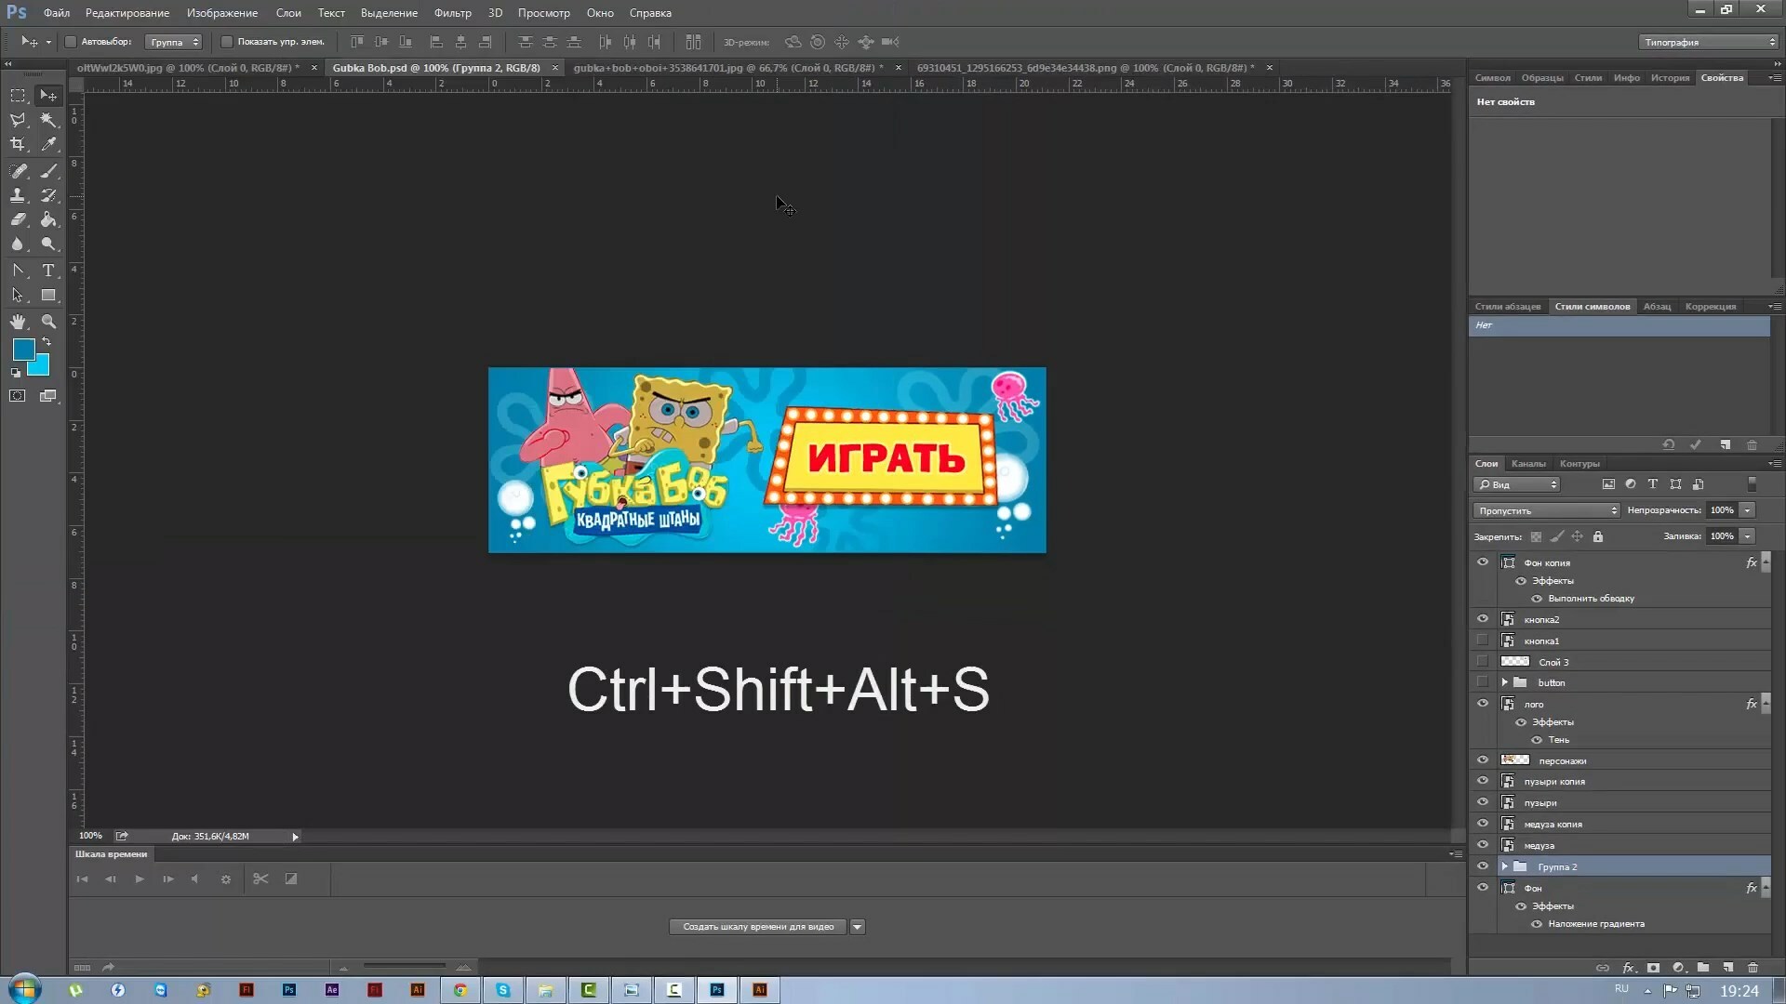This screenshot has width=1786, height=1004.
Task: Select the Lasso tool
Action: coord(18,120)
